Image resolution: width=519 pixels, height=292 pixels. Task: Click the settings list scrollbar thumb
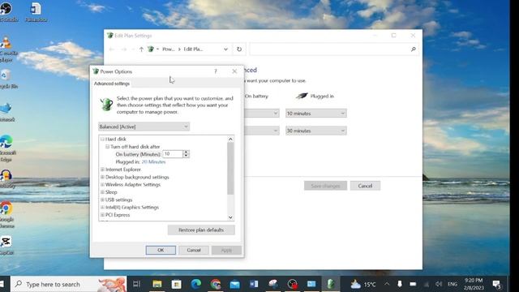[x=230, y=169]
